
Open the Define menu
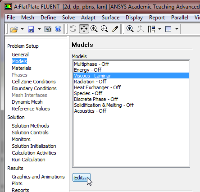click(48, 18)
